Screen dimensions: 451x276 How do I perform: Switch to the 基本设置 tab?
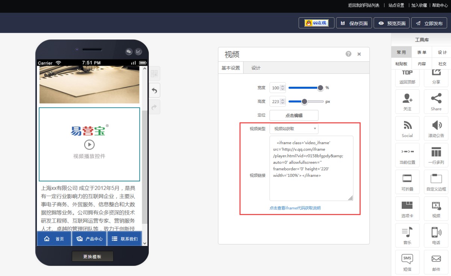(x=231, y=68)
